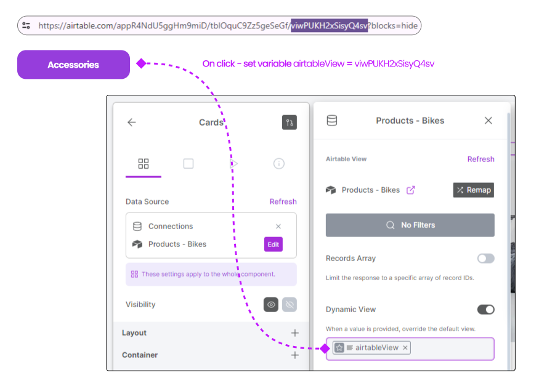Click the grid icon in settings notice

[x=134, y=274]
